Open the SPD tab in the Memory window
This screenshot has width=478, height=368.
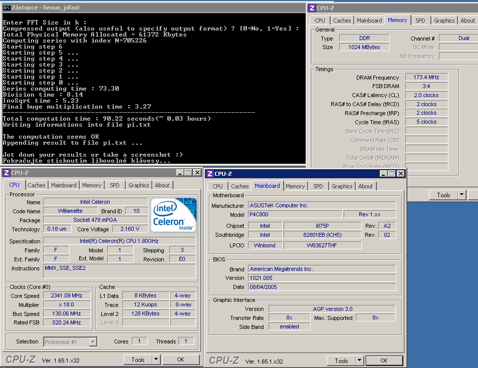(420, 21)
